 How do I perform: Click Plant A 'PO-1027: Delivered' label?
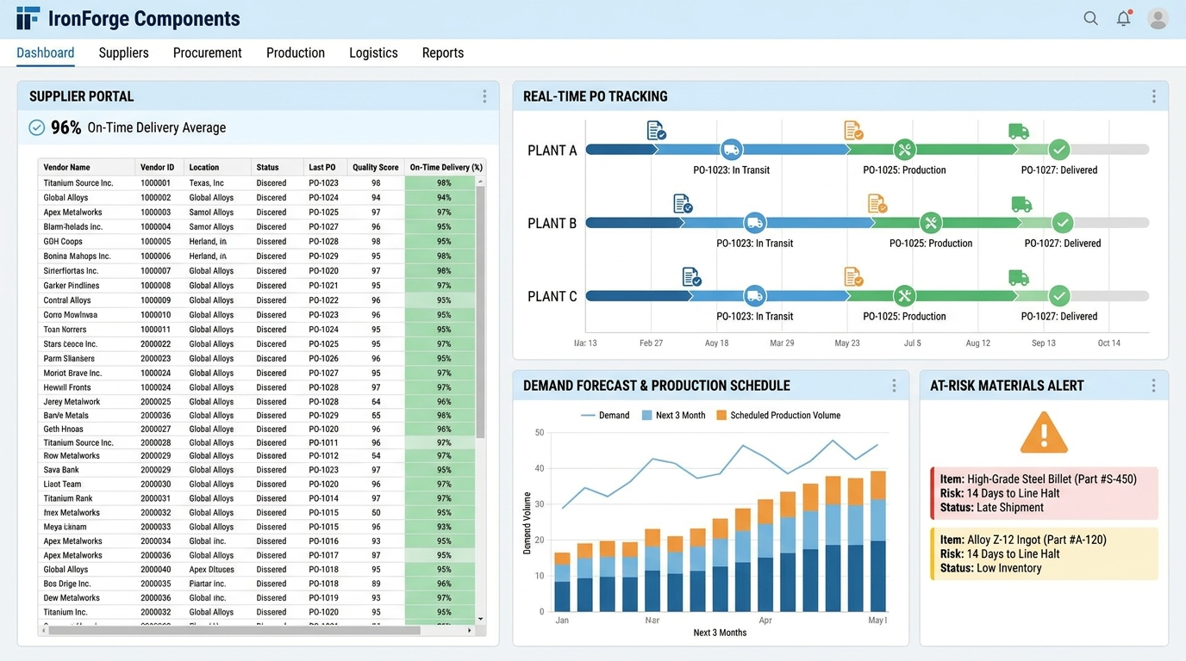1059,170
